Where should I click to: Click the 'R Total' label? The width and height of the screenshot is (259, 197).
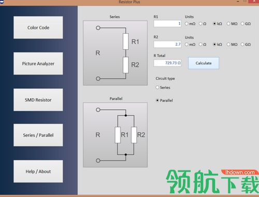coord(160,56)
